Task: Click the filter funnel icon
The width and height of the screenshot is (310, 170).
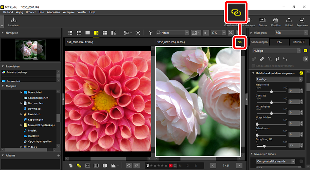Action: (x=151, y=33)
